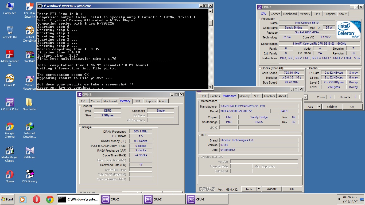Click the network tray icon
The image size is (365, 205).
tap(362, 199)
